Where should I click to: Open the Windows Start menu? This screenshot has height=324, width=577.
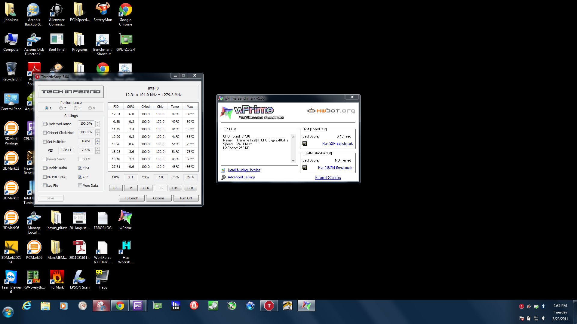[x=8, y=312]
